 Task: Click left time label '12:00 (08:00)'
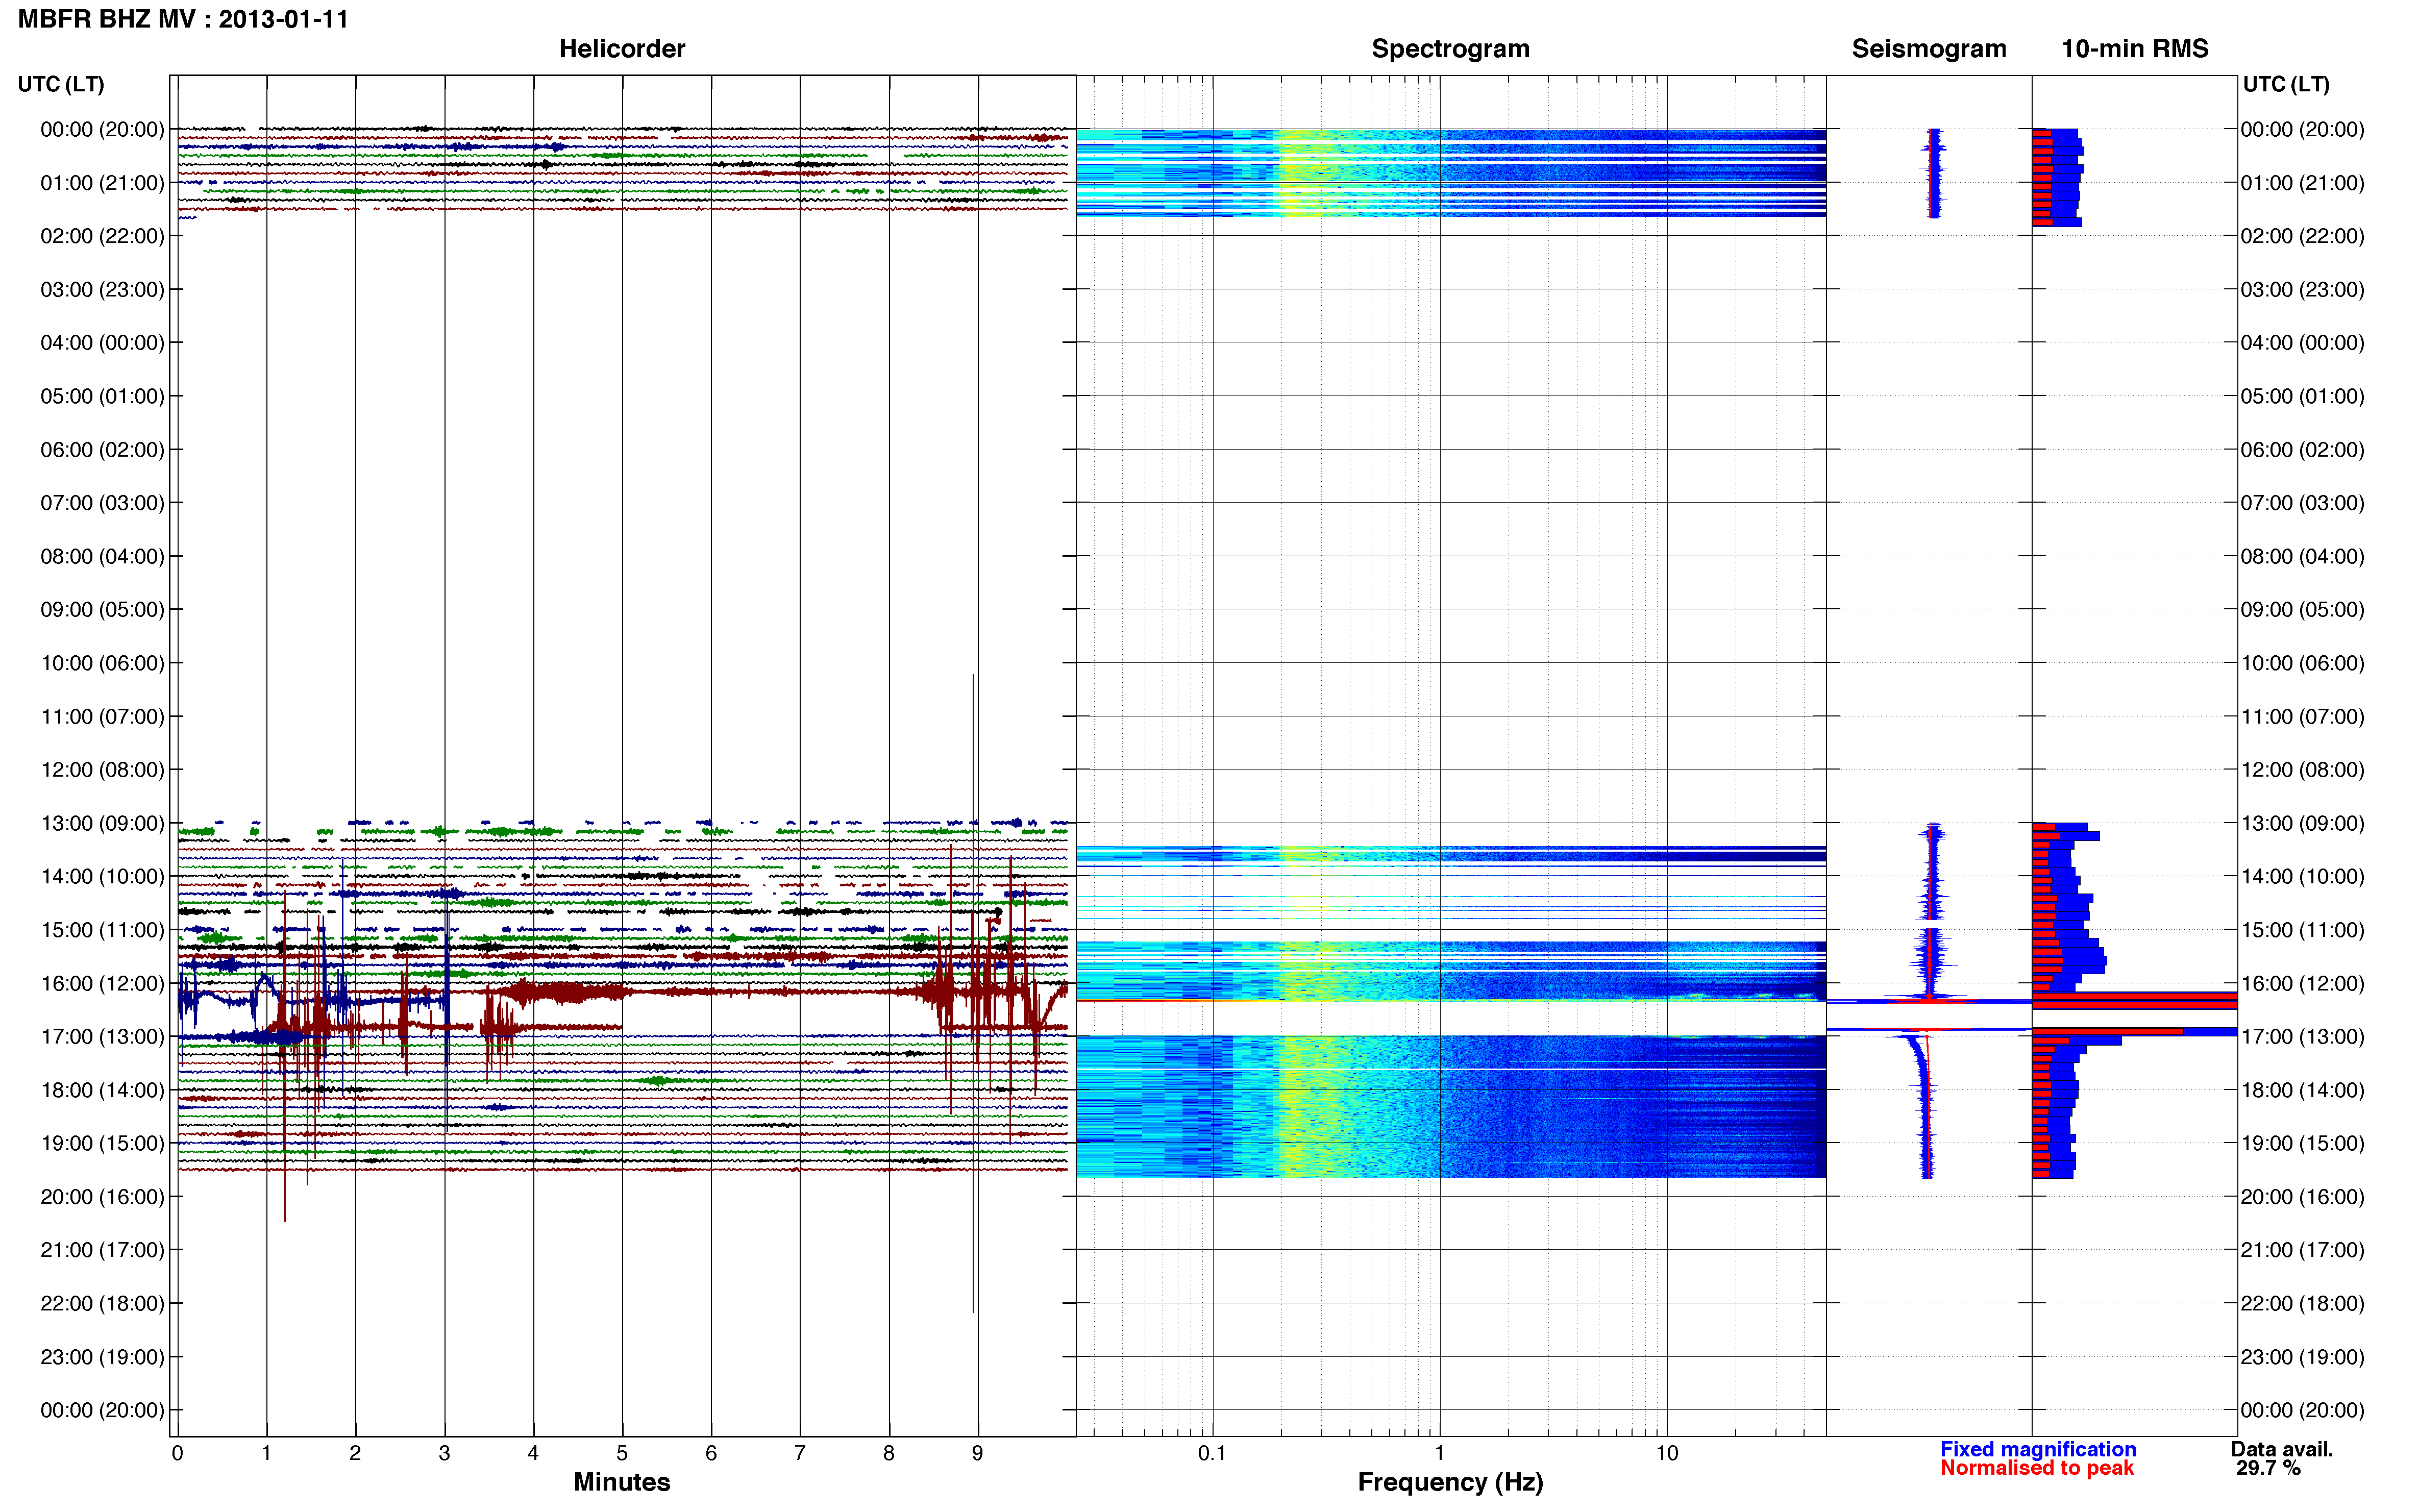pos(102,770)
